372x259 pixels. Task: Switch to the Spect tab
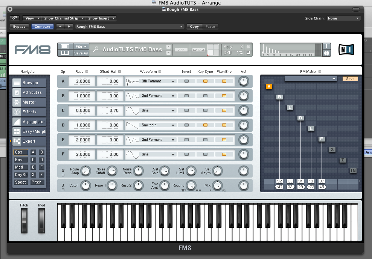point(21,182)
